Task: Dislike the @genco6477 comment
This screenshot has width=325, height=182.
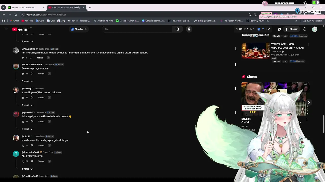Action: (32, 121)
